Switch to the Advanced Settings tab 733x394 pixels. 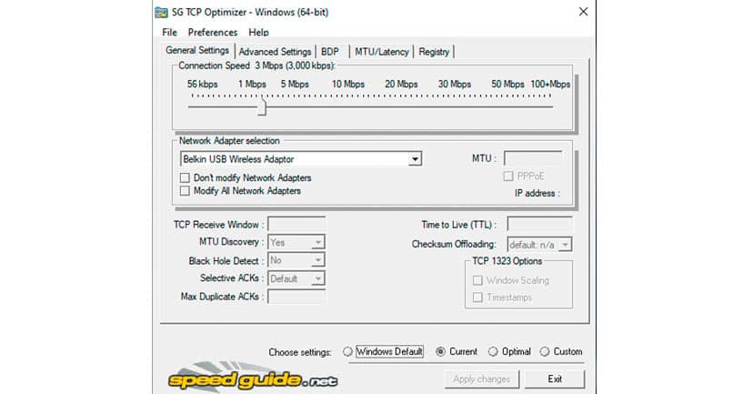(x=275, y=52)
